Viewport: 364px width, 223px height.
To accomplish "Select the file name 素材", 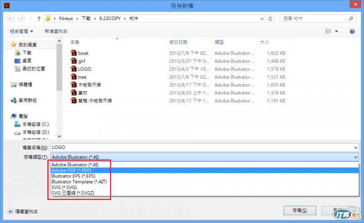I will pyautogui.click(x=83, y=93).
